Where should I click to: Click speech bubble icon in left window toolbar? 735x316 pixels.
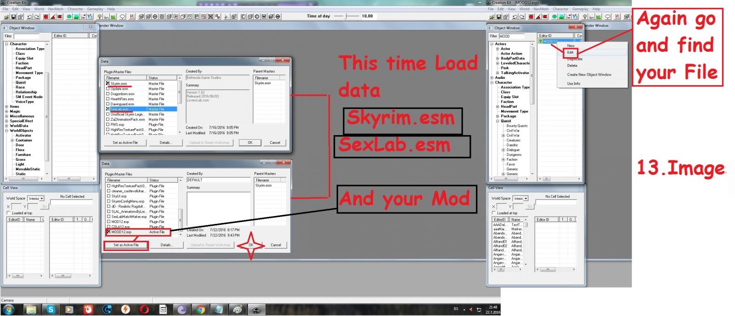pos(122,16)
